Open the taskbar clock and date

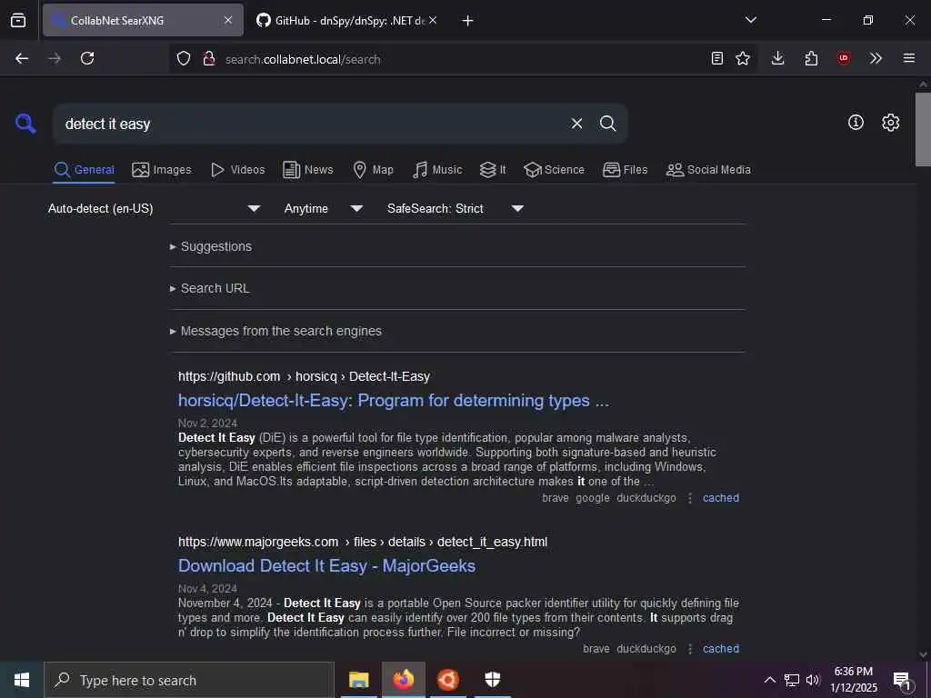coord(853,680)
